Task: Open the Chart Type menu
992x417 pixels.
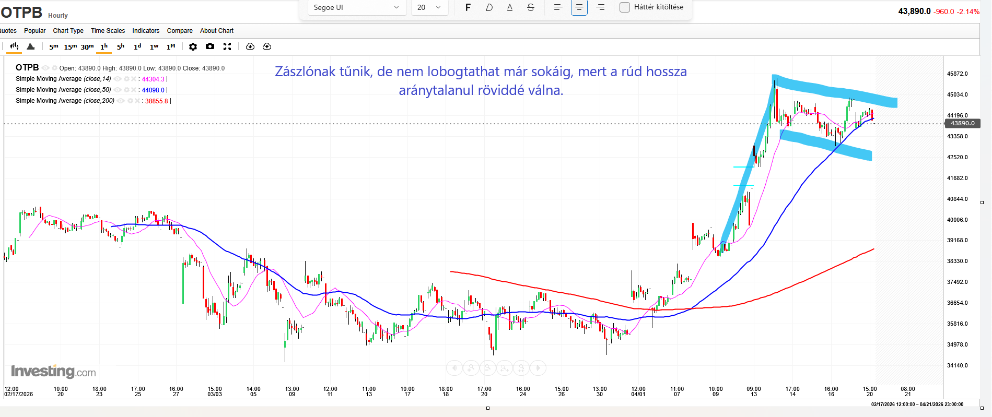Action: 68,31
